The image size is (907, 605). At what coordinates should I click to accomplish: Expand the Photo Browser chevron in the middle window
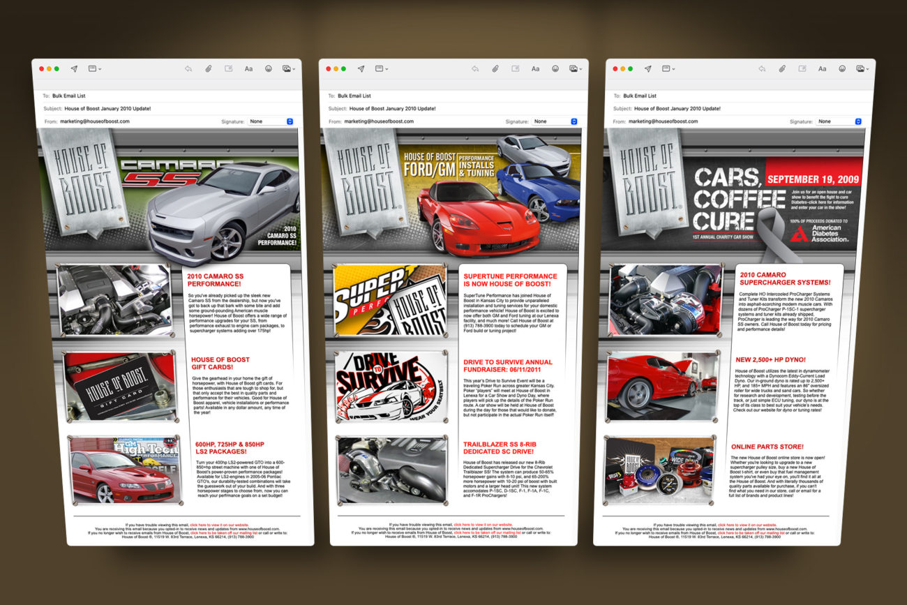(x=582, y=69)
